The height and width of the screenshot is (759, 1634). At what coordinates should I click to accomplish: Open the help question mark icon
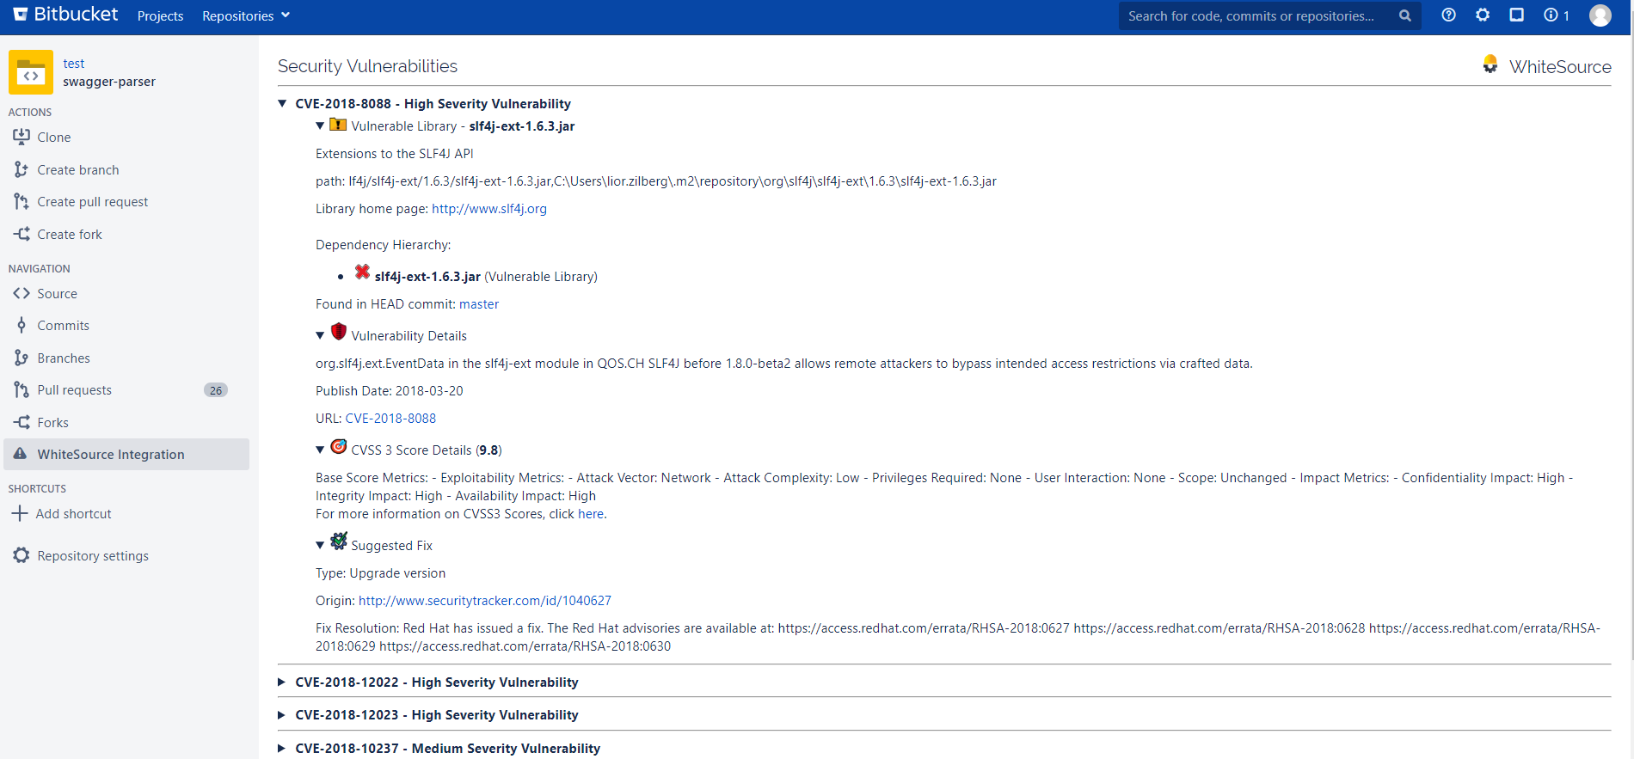click(1449, 15)
